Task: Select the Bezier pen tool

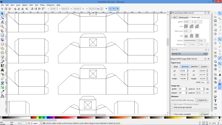Action: 2,61
